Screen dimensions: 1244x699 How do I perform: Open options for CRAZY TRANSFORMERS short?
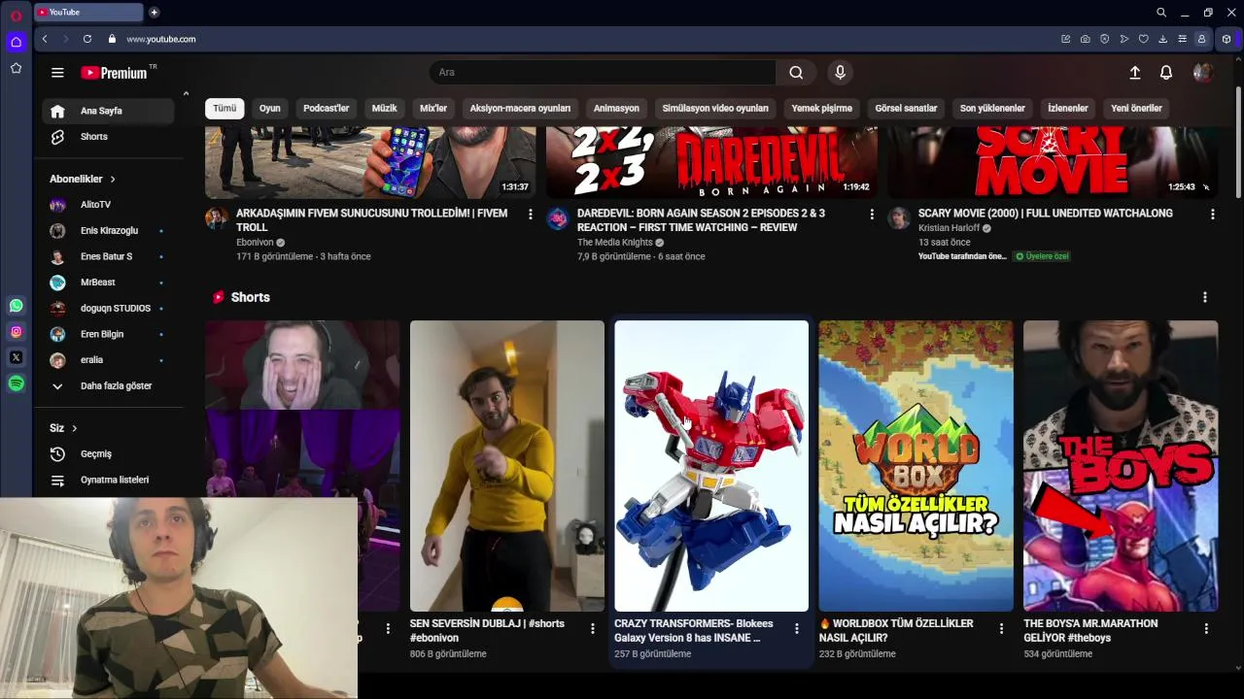(x=796, y=629)
